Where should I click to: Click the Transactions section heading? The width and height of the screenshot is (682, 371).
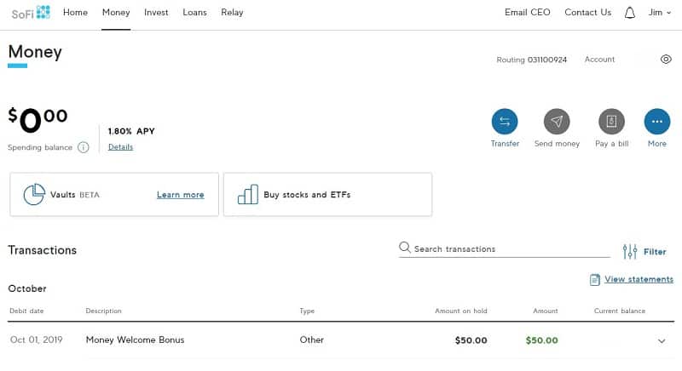click(42, 250)
